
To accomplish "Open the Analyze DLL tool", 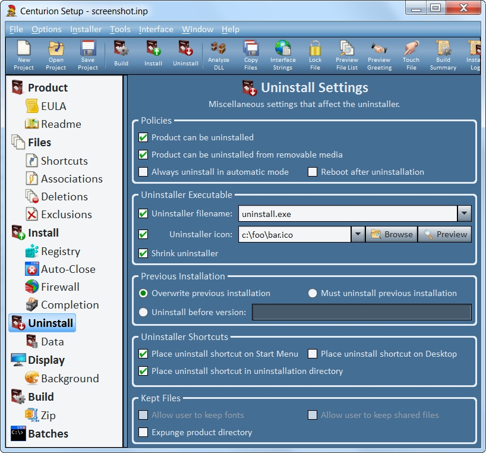I will [219, 55].
